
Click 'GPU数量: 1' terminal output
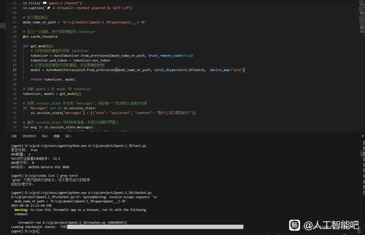(21, 154)
